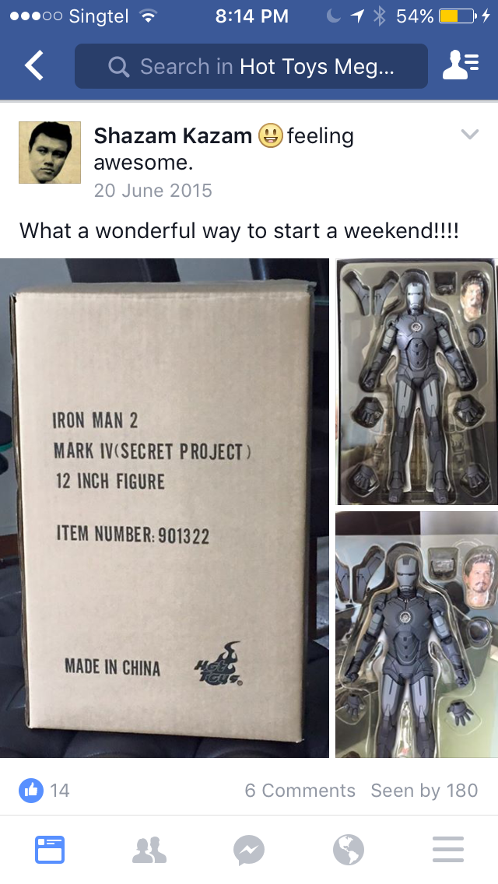The image size is (498, 884).
Task: Open Seen by 180 list
Action: (424, 791)
